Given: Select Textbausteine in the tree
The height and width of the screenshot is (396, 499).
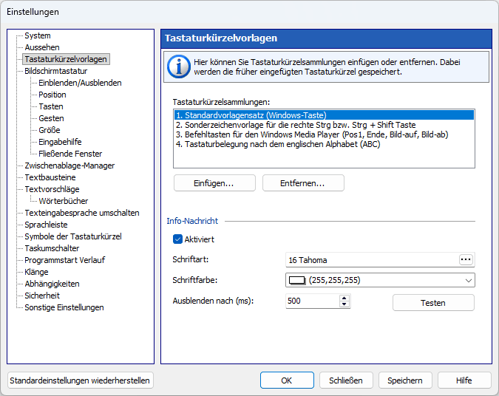Looking at the screenshot, I should pyautogui.click(x=50, y=177).
